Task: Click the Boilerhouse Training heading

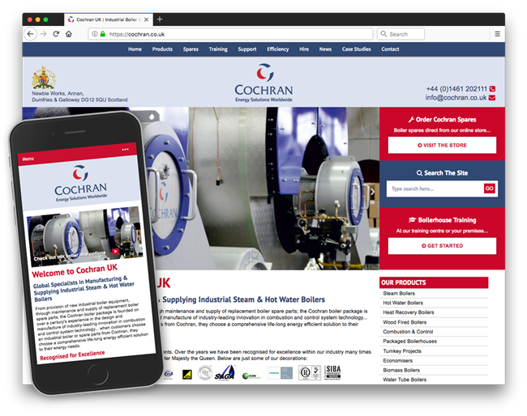Action: 443,220
